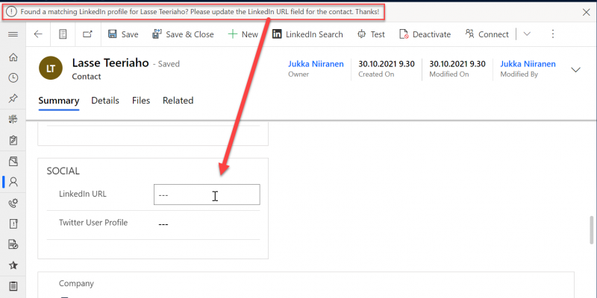Go back with the arrow button
Viewport: 597px width, 298px height.
38,34
